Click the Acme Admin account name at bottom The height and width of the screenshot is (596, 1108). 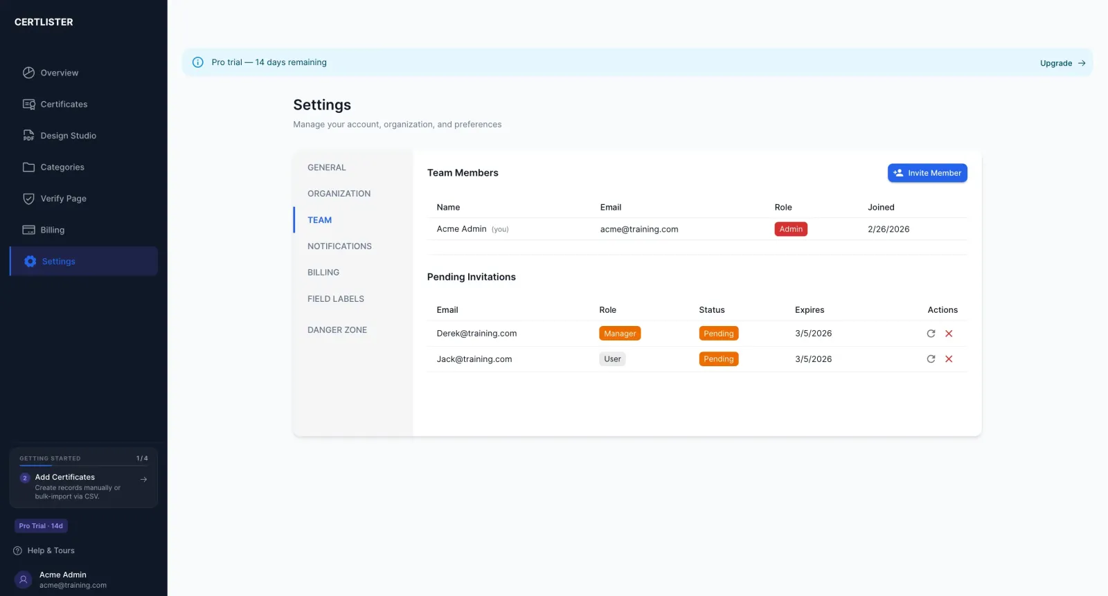tap(63, 575)
